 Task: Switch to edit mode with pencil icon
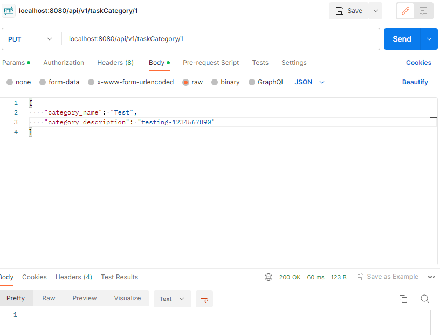point(405,11)
